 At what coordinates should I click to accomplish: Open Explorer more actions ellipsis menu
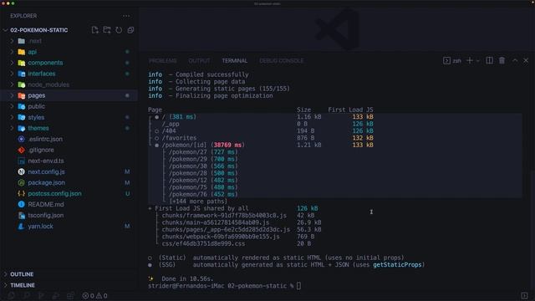tap(126, 16)
